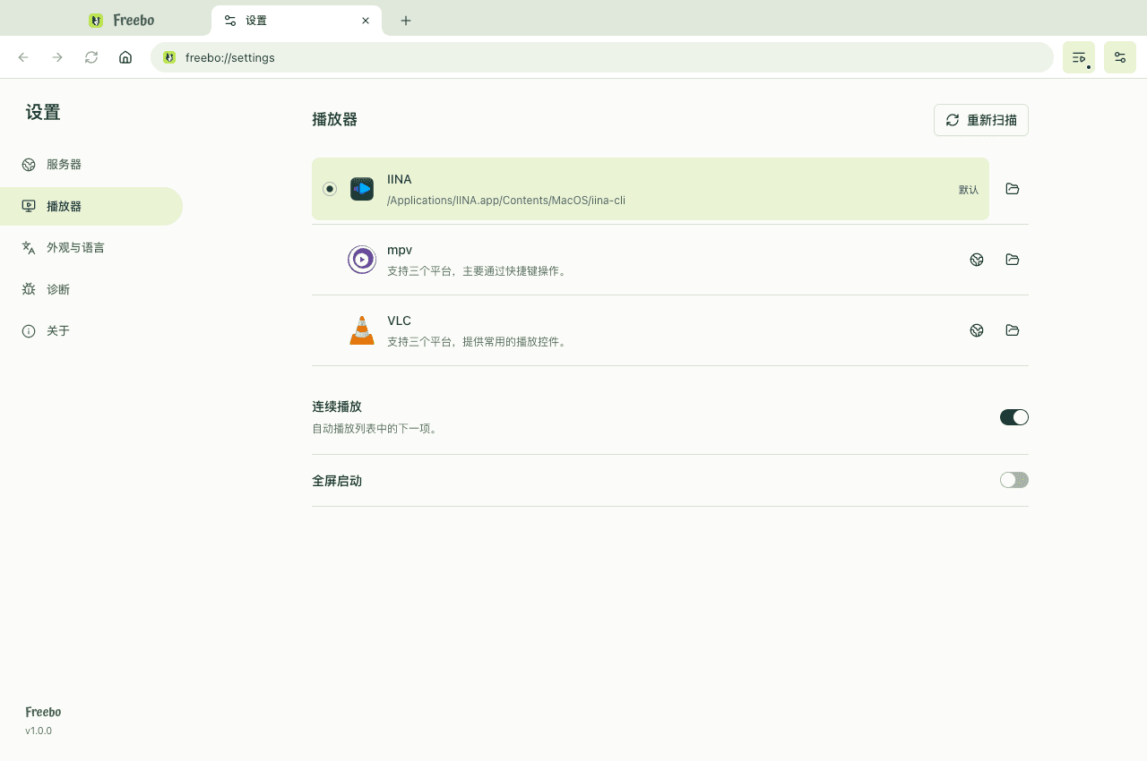The image size is (1147, 761).
Task: Click the Freebo name at sidebar bottom
Action: pyautogui.click(x=43, y=712)
